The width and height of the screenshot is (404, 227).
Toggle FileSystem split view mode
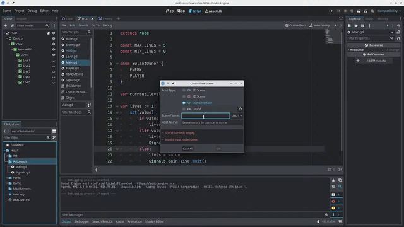pos(54,131)
